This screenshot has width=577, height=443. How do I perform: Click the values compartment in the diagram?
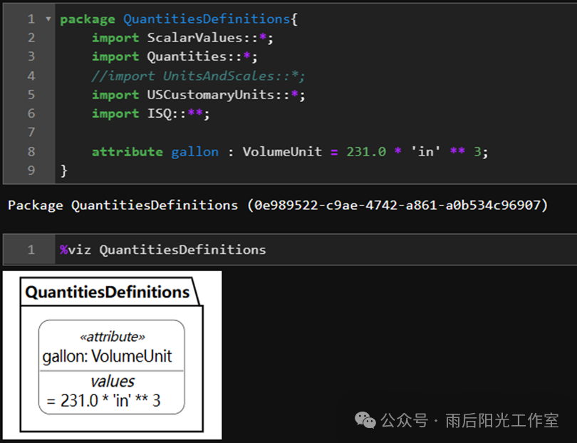click(x=112, y=392)
